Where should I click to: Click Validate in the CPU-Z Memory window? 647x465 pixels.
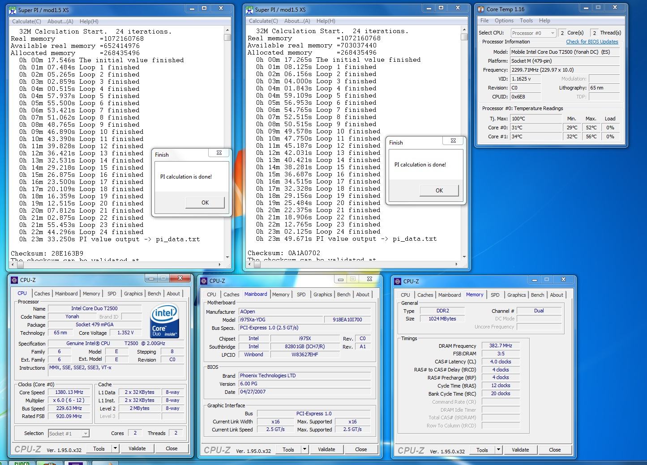click(520, 450)
